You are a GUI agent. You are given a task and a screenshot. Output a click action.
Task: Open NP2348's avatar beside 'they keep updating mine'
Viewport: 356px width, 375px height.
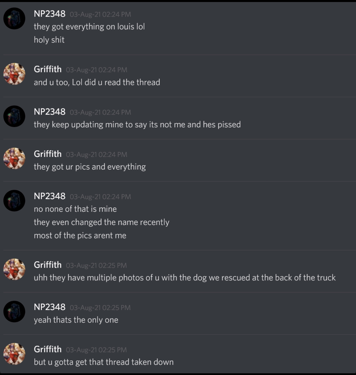[x=14, y=116]
